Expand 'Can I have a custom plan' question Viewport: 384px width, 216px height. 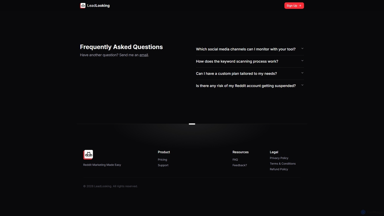point(250,73)
